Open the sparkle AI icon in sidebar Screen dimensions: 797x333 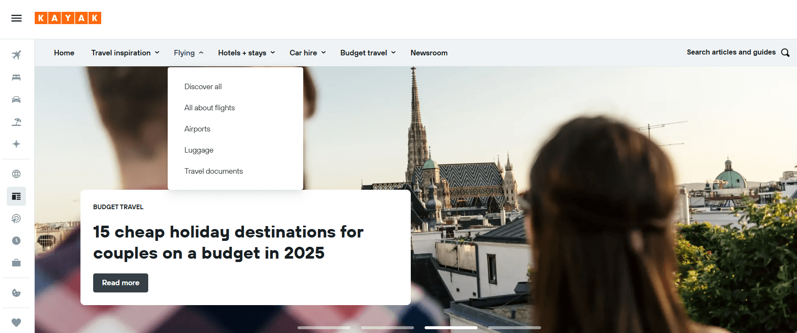(17, 144)
